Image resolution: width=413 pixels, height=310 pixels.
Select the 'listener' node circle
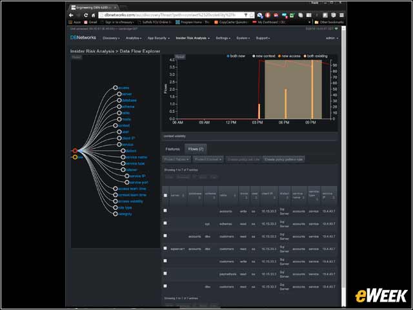tap(123, 170)
